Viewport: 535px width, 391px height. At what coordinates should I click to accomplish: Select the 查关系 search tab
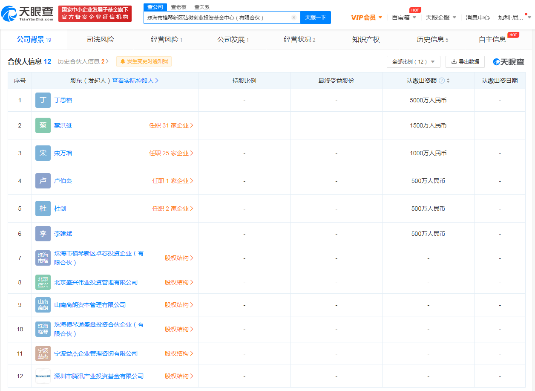coord(202,7)
